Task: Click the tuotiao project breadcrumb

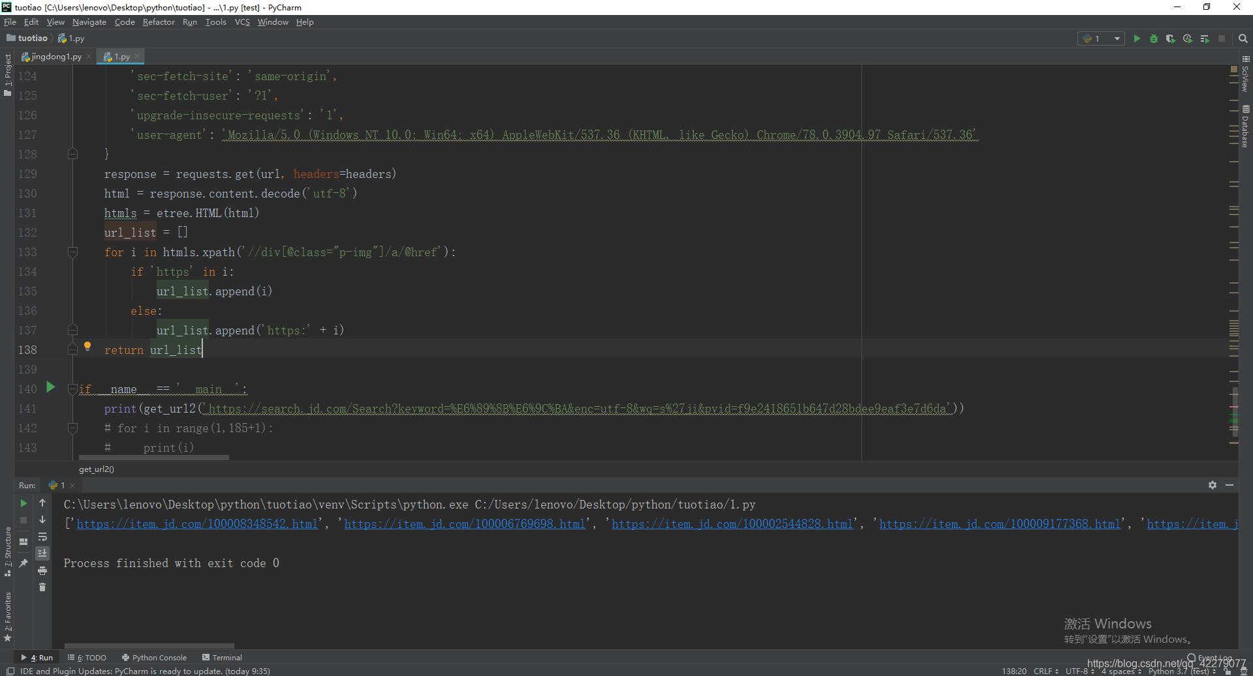Action: (x=27, y=38)
